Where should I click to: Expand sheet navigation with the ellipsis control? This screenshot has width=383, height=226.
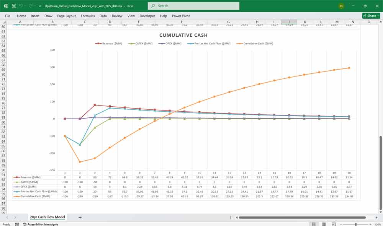(231, 217)
